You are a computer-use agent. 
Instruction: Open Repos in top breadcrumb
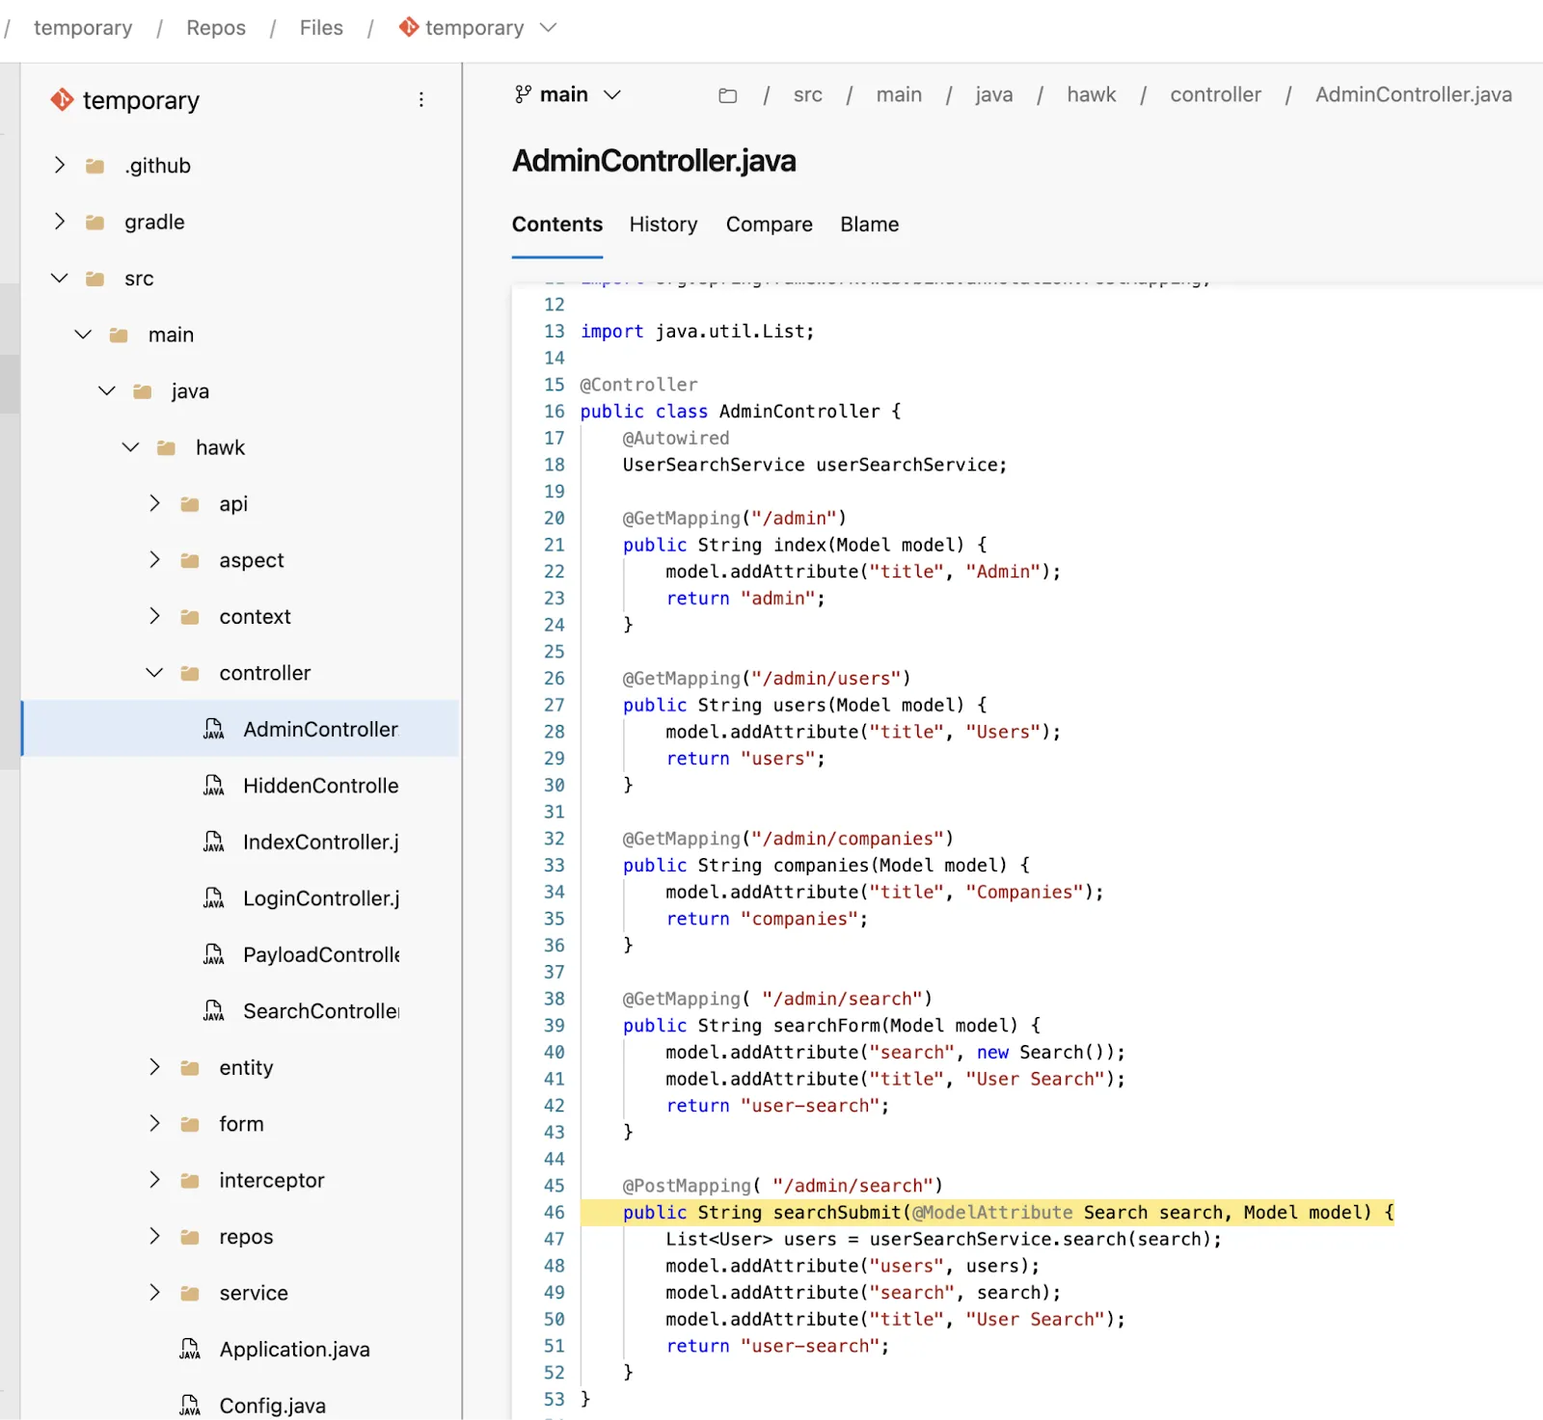(216, 28)
